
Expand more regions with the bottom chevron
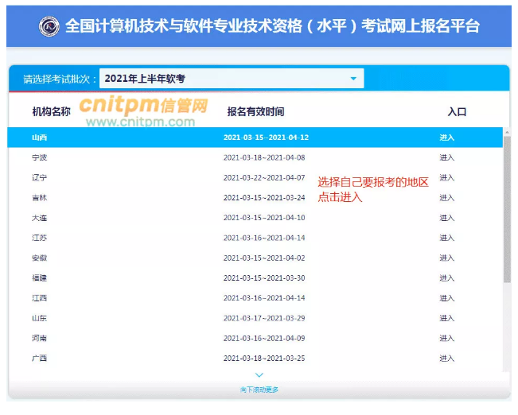pos(259,374)
